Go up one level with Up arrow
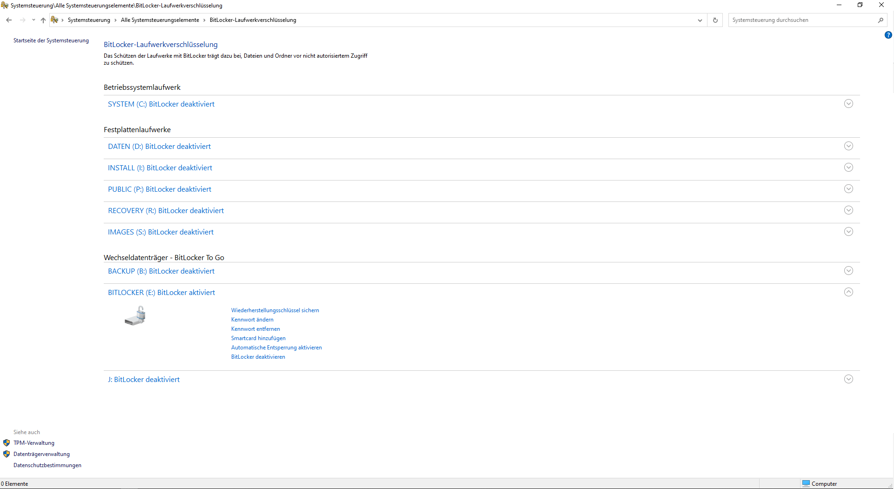This screenshot has height=489, width=894. click(x=43, y=20)
